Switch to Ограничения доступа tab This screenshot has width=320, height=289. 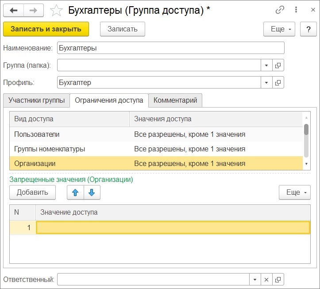click(109, 100)
